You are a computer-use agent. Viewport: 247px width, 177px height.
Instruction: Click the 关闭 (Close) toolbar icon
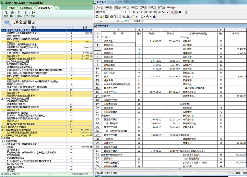(33, 14)
